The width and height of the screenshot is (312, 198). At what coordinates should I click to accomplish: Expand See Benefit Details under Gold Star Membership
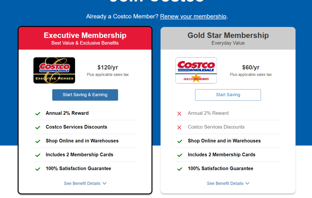click(228, 184)
